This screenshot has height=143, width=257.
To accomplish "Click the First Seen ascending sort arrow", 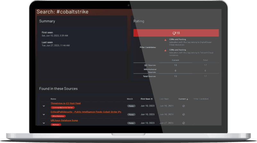I will click(152, 99).
